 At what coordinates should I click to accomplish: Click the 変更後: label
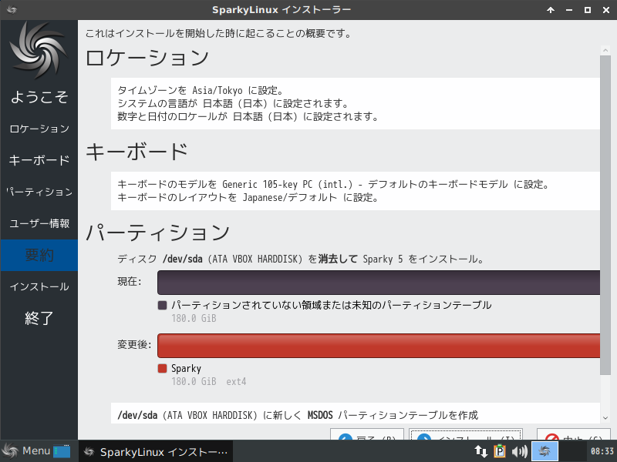coord(134,344)
